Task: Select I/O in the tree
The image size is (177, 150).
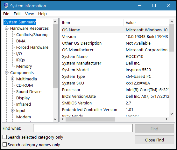Action: 19,54
